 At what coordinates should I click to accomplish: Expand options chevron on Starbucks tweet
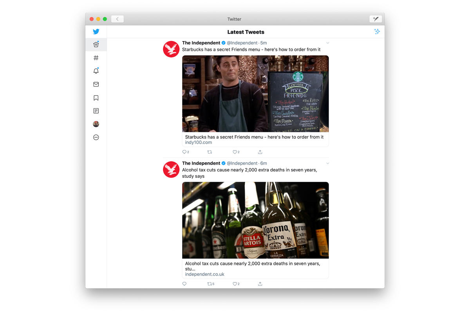[x=328, y=43]
